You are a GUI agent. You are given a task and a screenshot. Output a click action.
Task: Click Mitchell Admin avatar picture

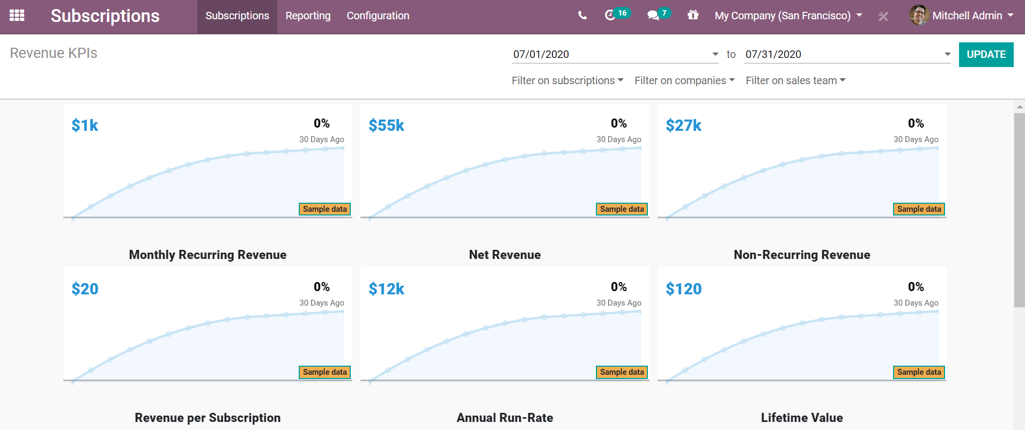click(x=919, y=15)
